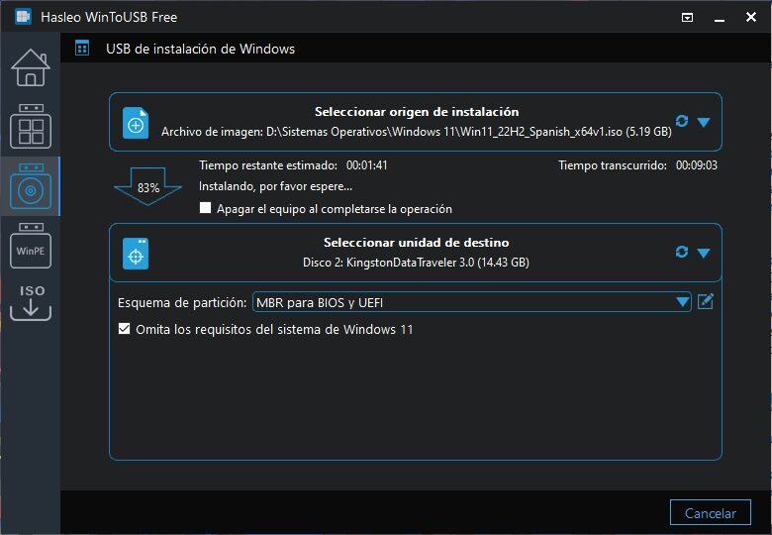This screenshot has width=772, height=535.
Task: Click the 83% progress arrow indicator
Action: [x=147, y=186]
